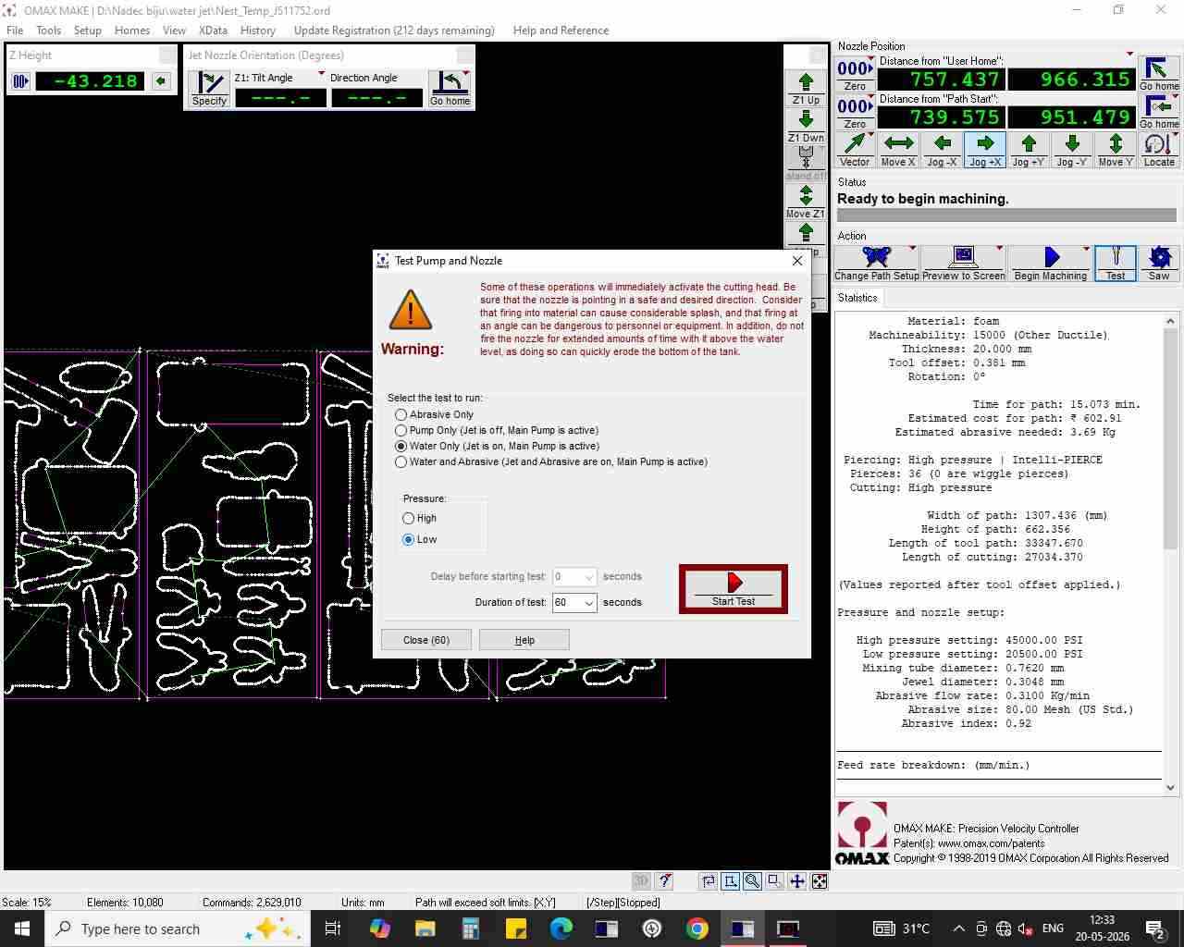
Task: Open the notification center icon
Action: click(1154, 929)
